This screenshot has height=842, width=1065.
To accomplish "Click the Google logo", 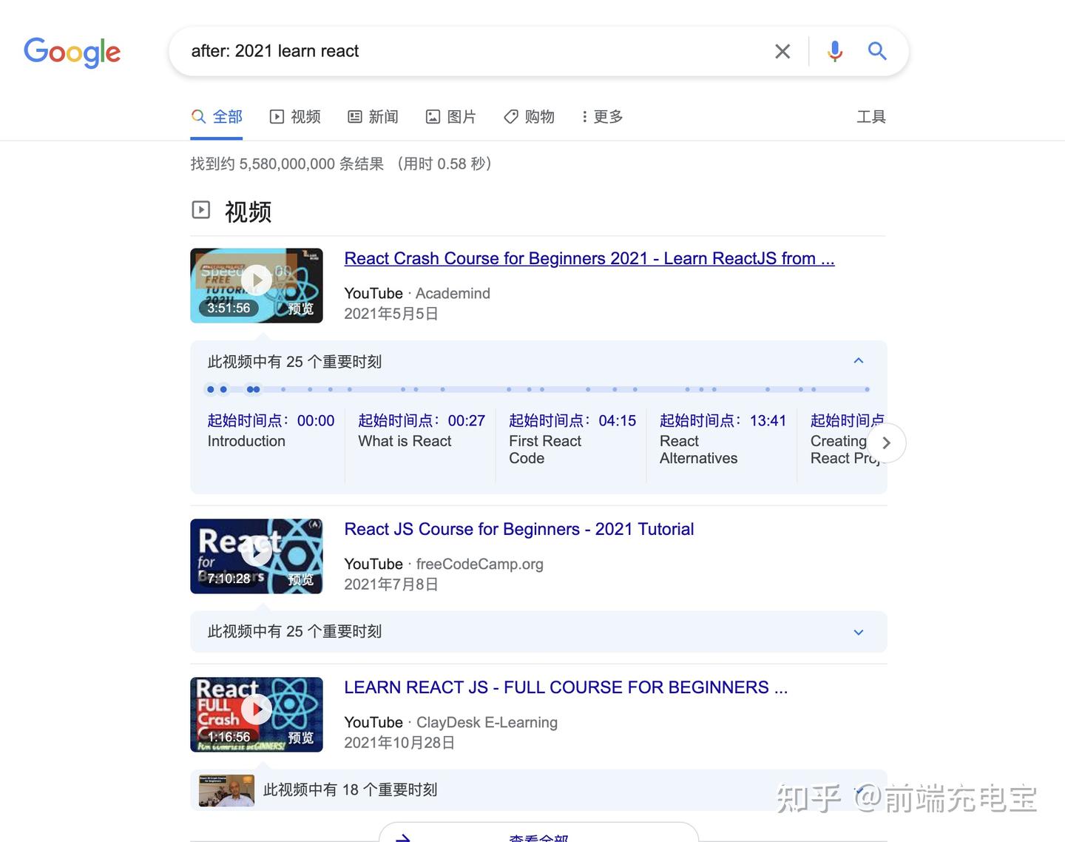I will [x=72, y=53].
